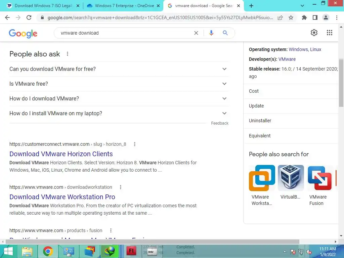Open the Chrome three-dot menu
This screenshot has width=344, height=258.
click(x=337, y=17)
